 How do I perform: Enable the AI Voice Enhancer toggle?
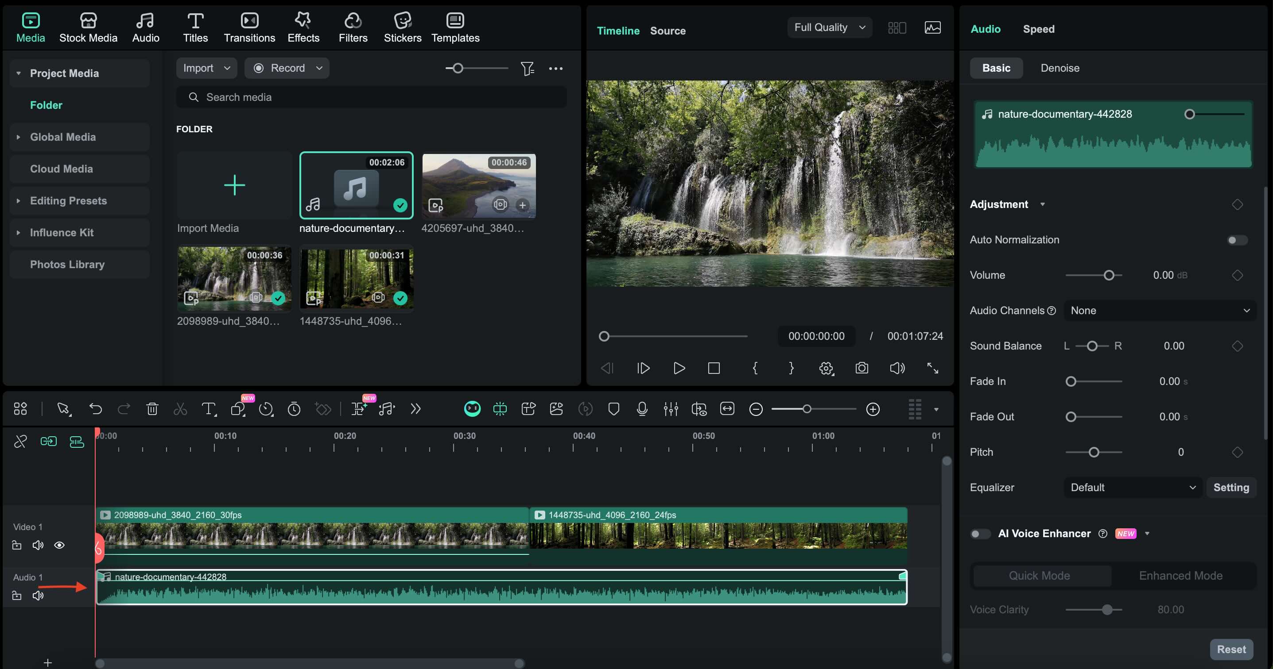[x=980, y=534]
